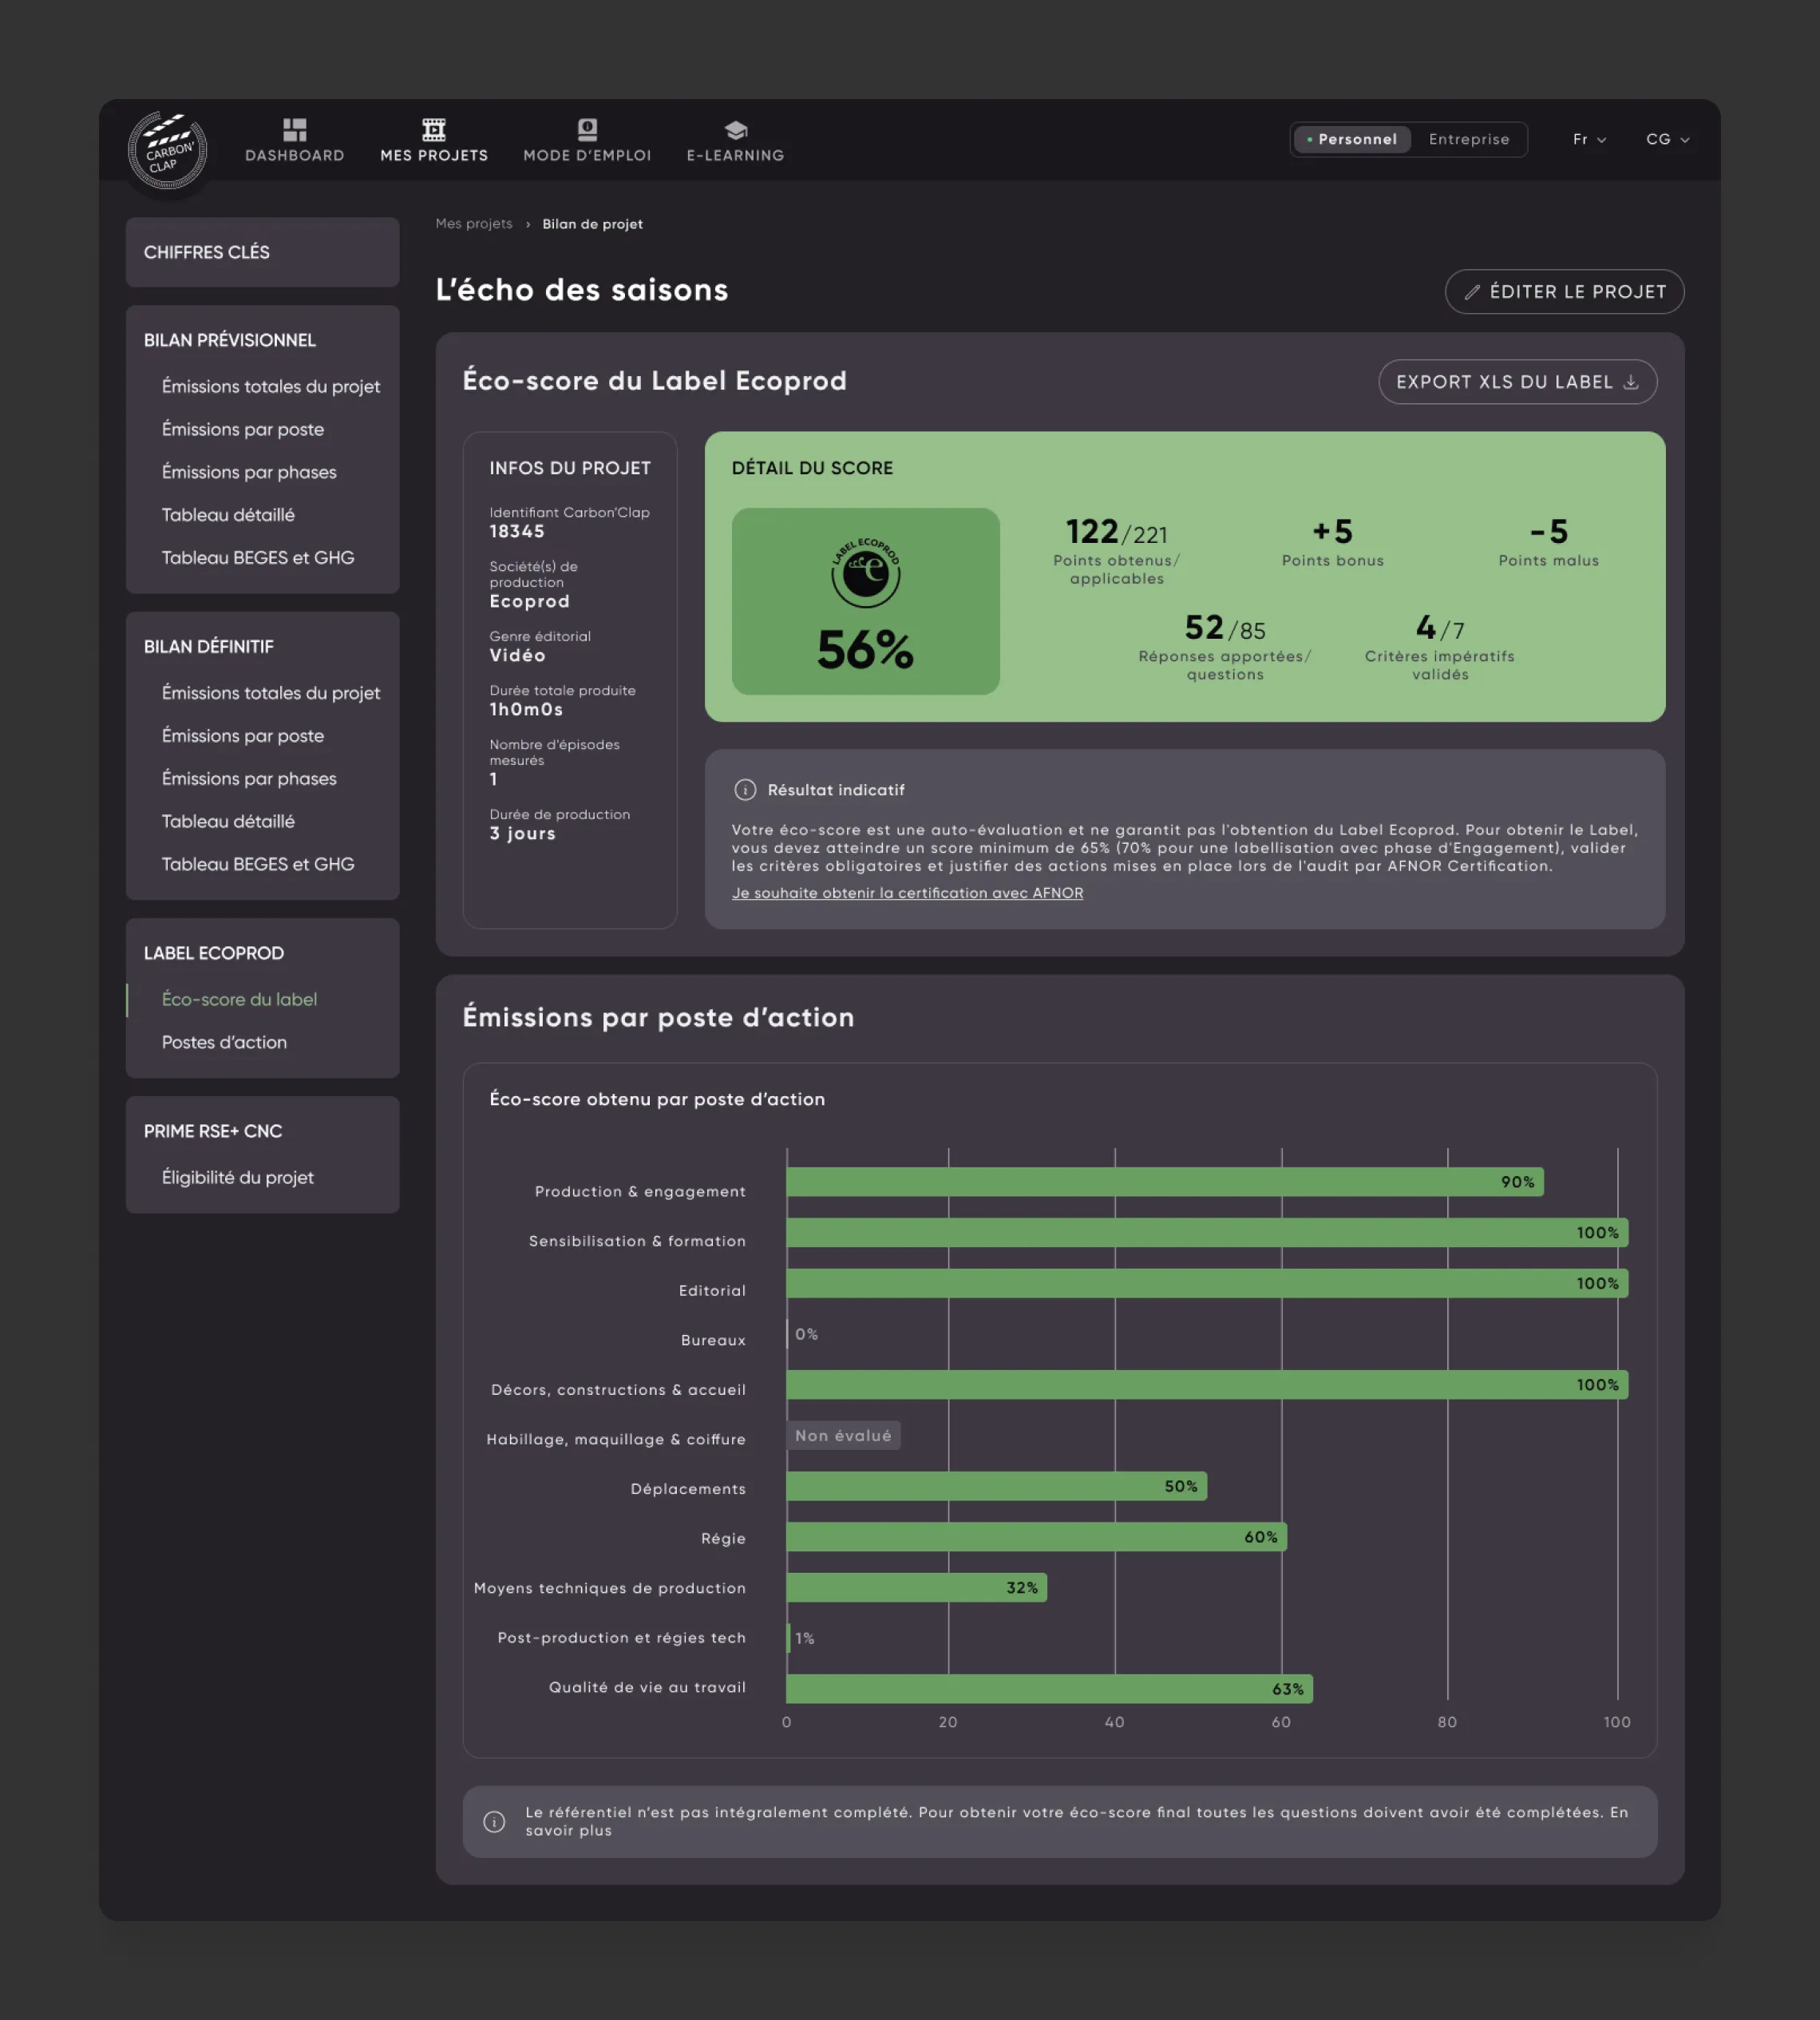
Task: Click the pencil icon in Éditer le projet
Action: tap(1472, 292)
